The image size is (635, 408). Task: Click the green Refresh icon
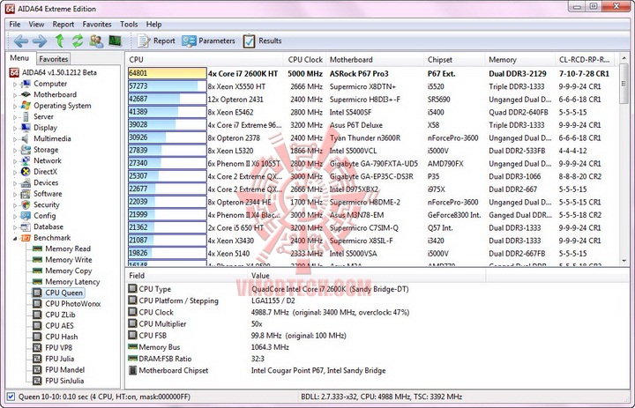[x=78, y=41]
